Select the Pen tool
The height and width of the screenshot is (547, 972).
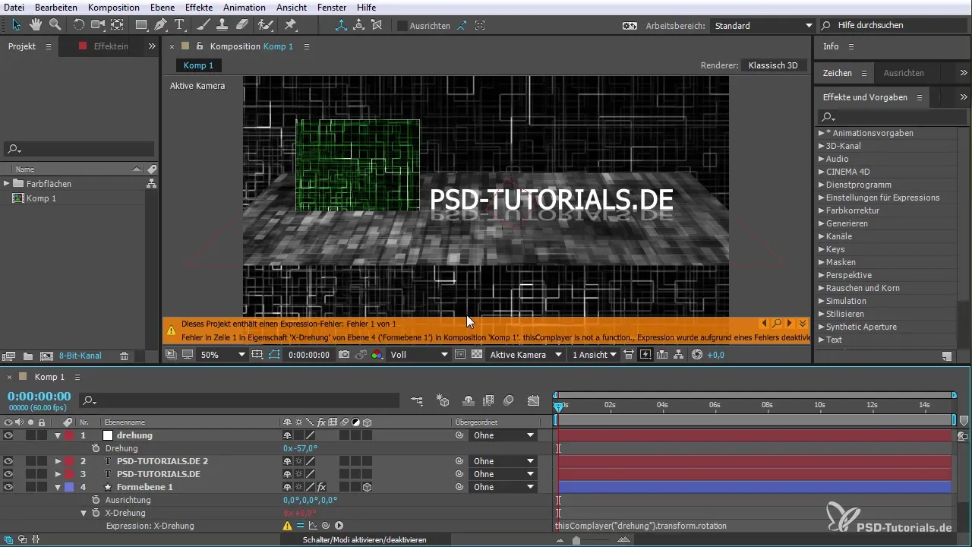point(161,24)
